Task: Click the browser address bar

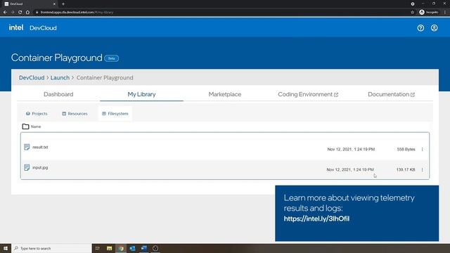Action: pos(221,12)
